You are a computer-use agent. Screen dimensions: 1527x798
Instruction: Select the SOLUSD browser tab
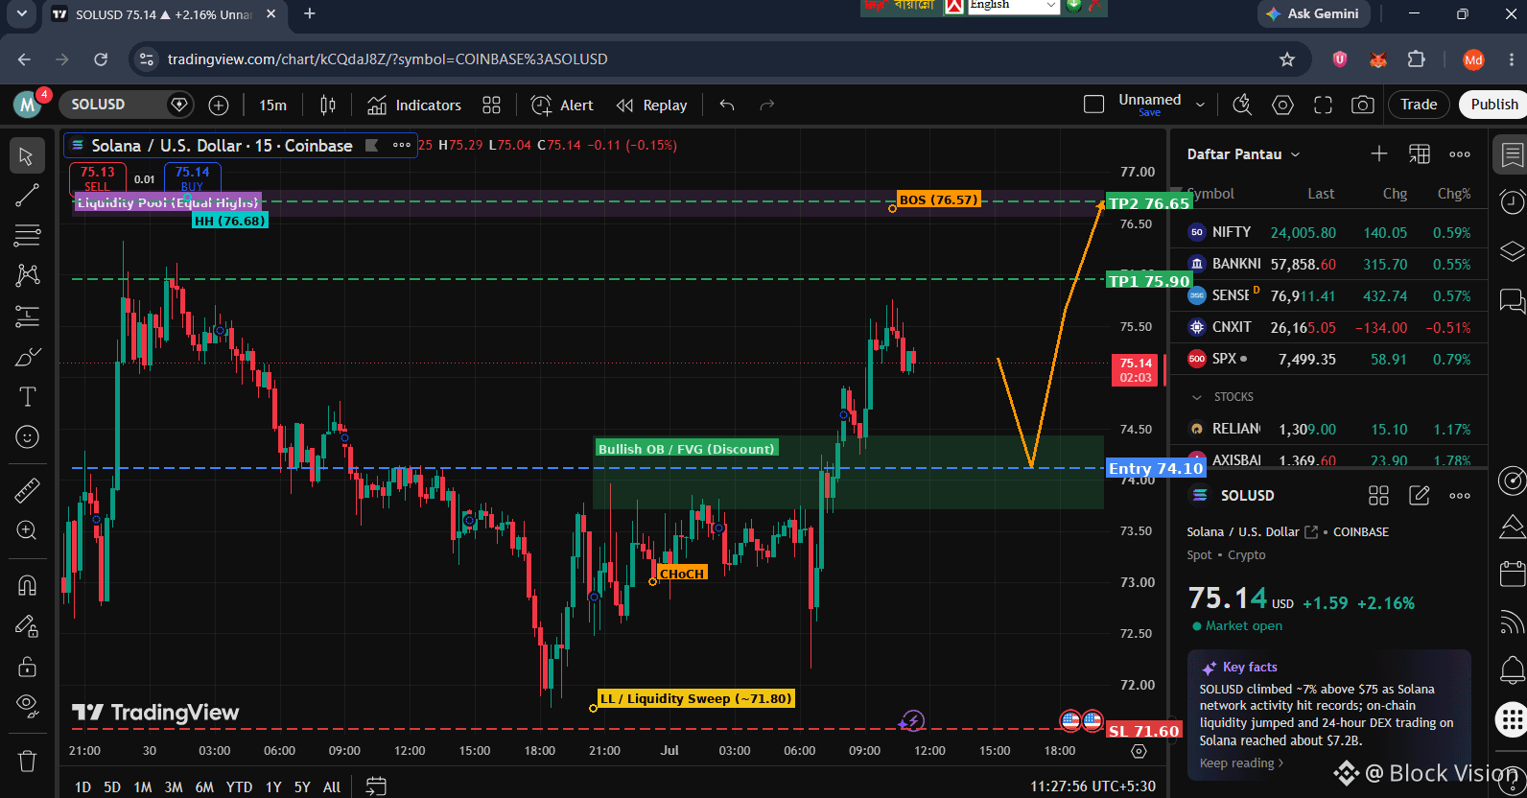(x=163, y=14)
